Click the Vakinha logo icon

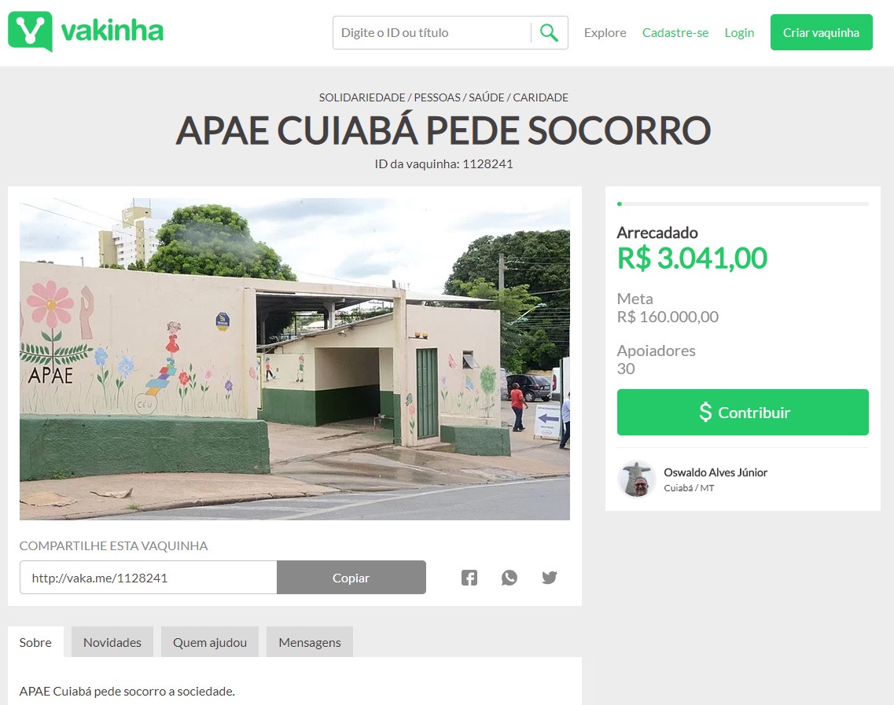click(30, 31)
